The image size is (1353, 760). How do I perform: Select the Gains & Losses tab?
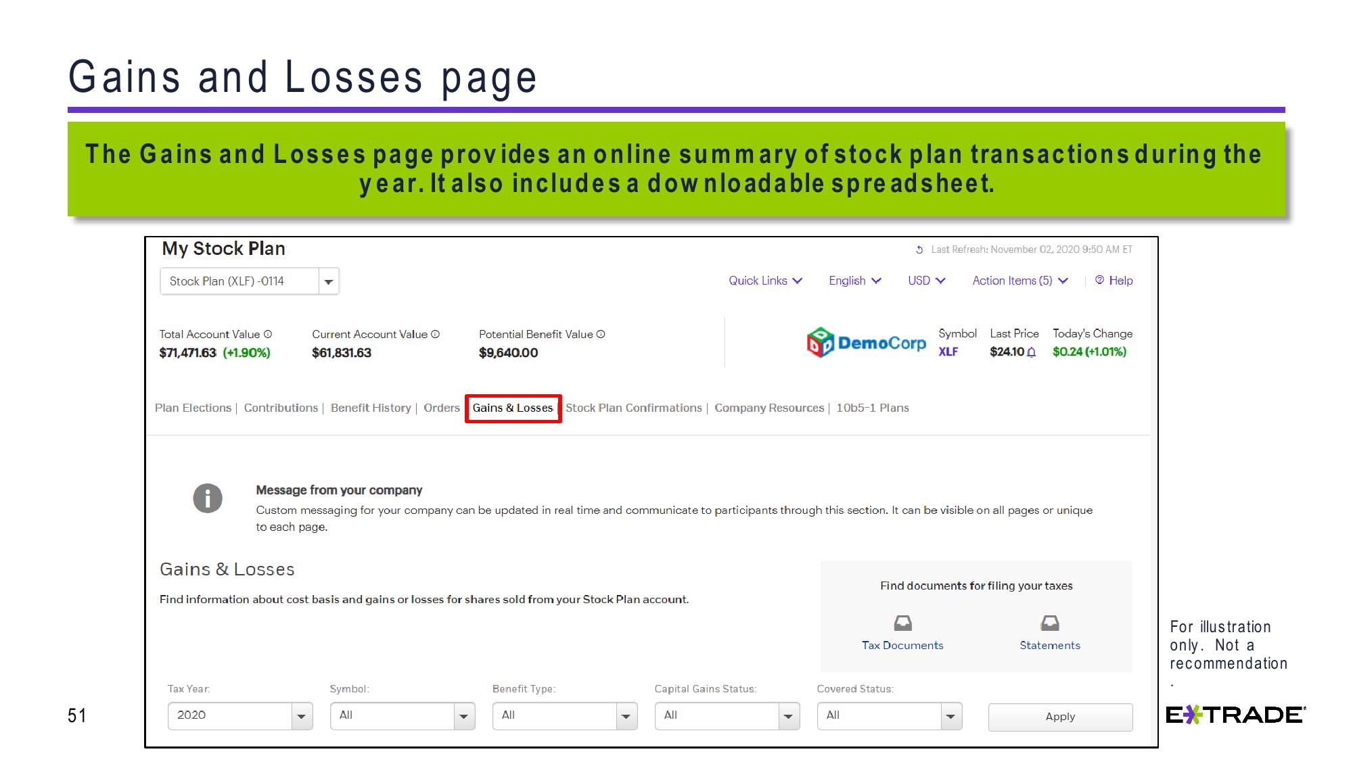pos(513,407)
